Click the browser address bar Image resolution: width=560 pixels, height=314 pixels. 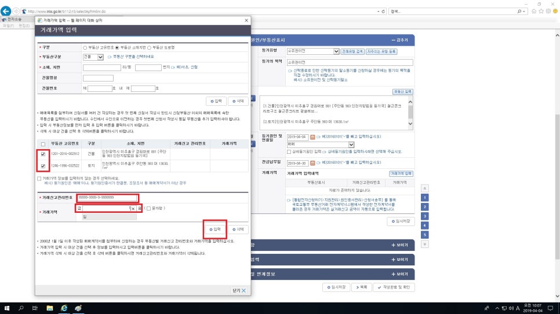click(202, 12)
